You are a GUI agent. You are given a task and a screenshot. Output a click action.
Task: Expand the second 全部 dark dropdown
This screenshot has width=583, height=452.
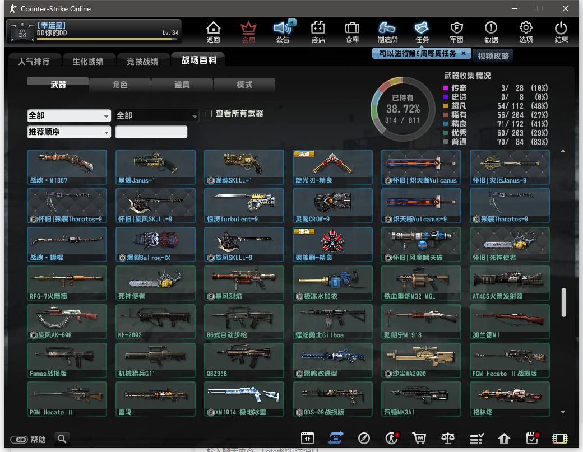(156, 115)
